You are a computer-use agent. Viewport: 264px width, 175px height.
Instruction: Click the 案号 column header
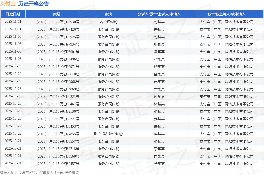point(57,14)
